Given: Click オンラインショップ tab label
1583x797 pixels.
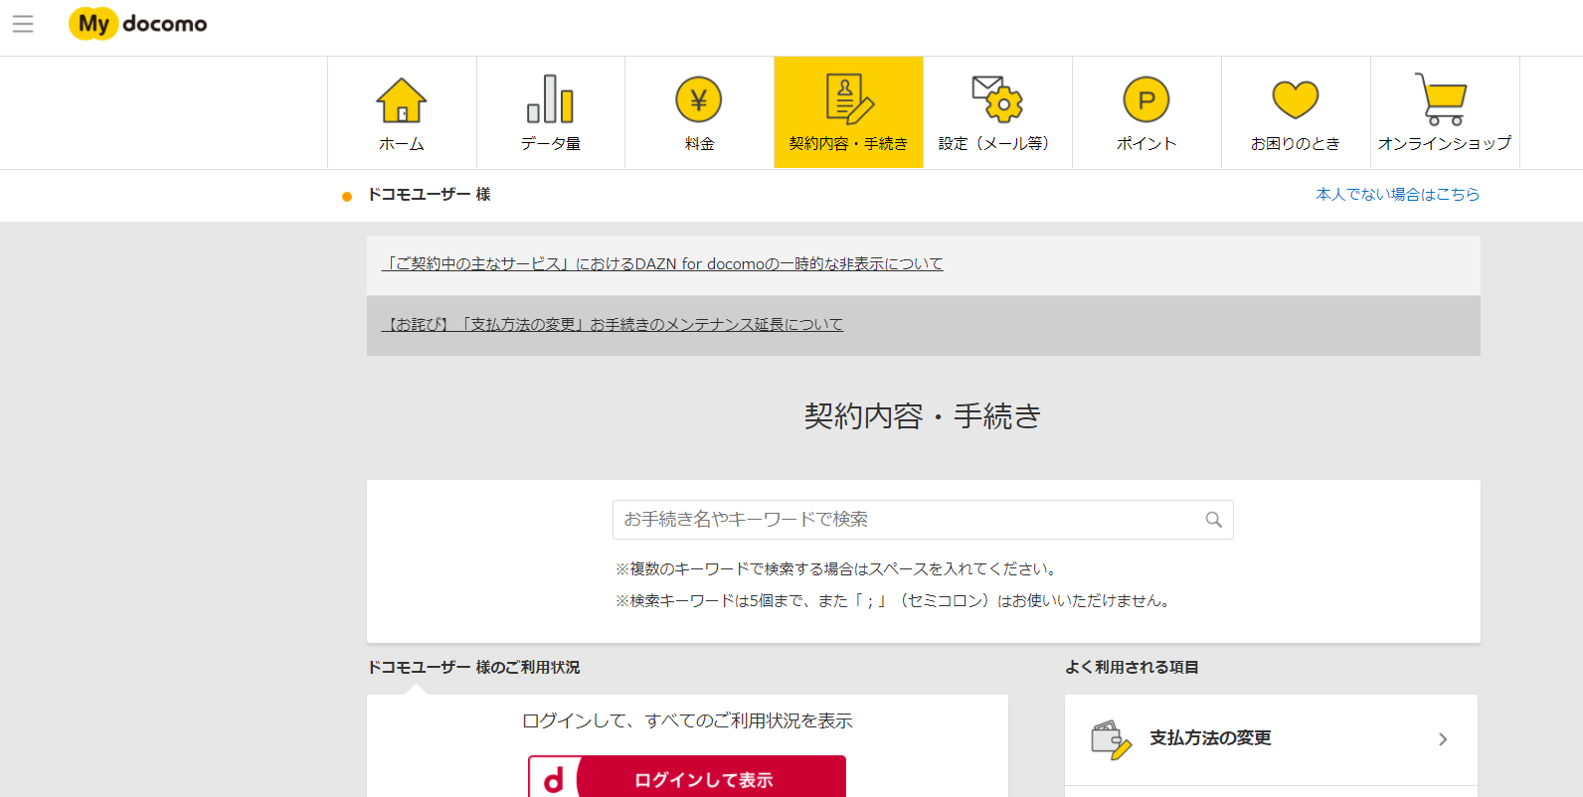Looking at the screenshot, I should 1445,144.
